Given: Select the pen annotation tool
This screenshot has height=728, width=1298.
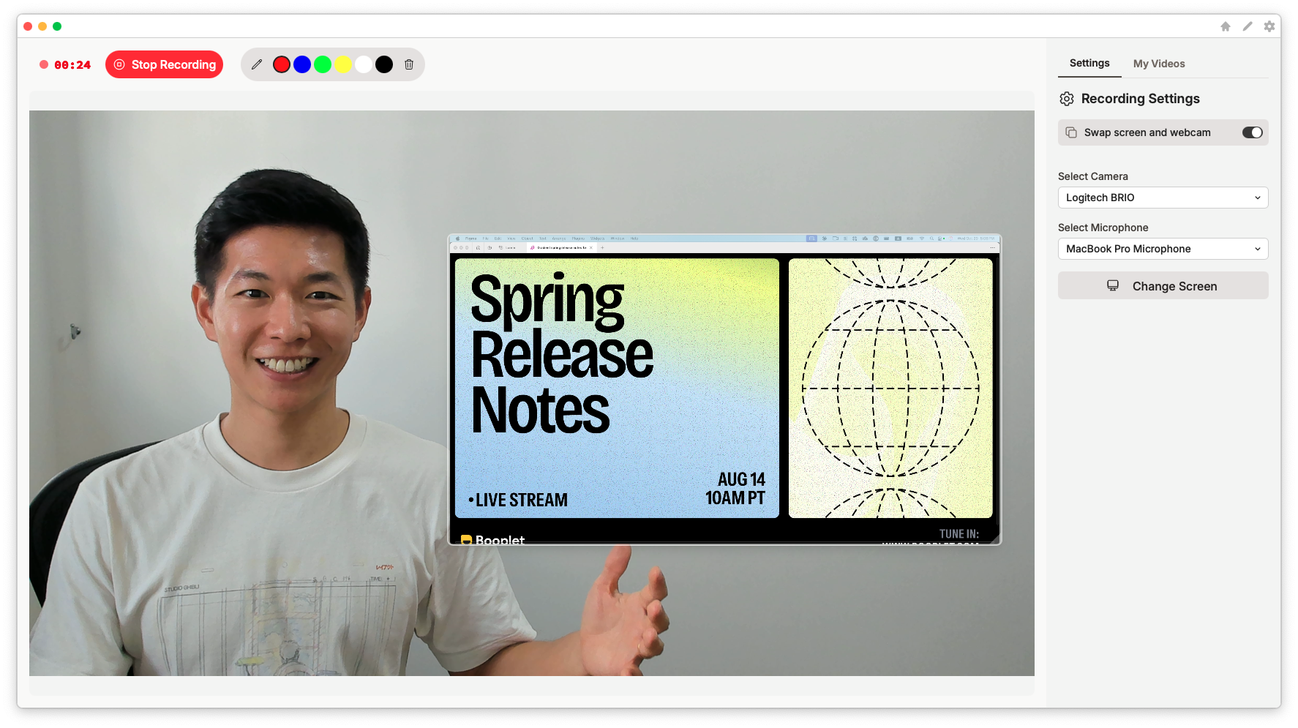Looking at the screenshot, I should coord(257,64).
